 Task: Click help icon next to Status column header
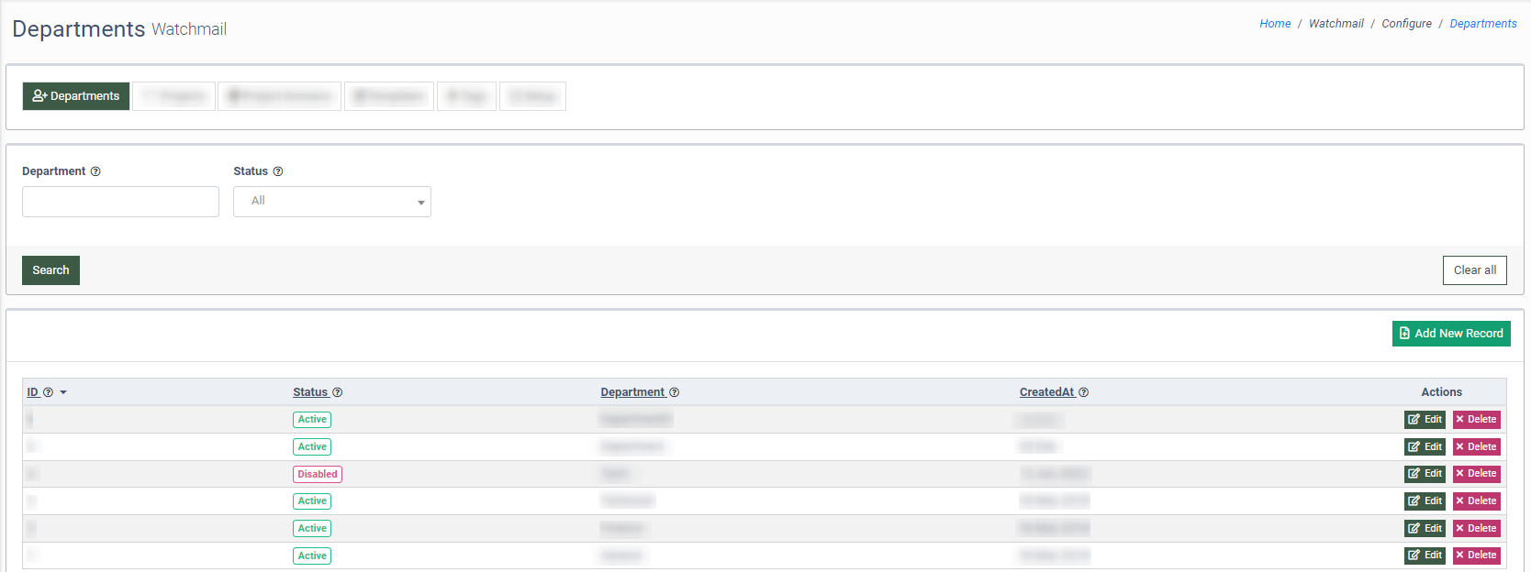click(x=337, y=392)
